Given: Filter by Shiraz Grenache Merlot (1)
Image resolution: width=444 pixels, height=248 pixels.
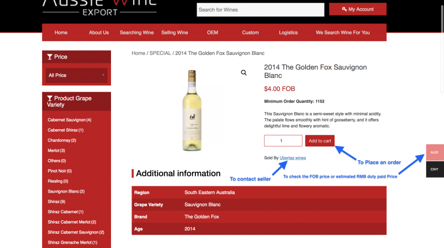Looking at the screenshot, I should [x=72, y=242].
